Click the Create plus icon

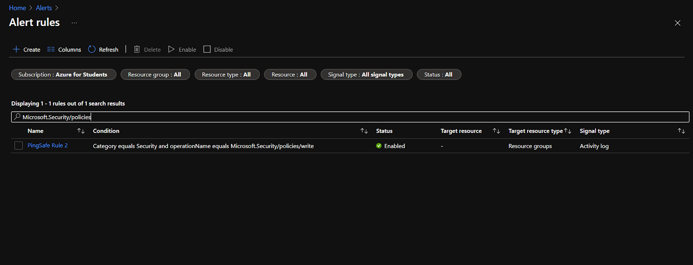point(16,49)
